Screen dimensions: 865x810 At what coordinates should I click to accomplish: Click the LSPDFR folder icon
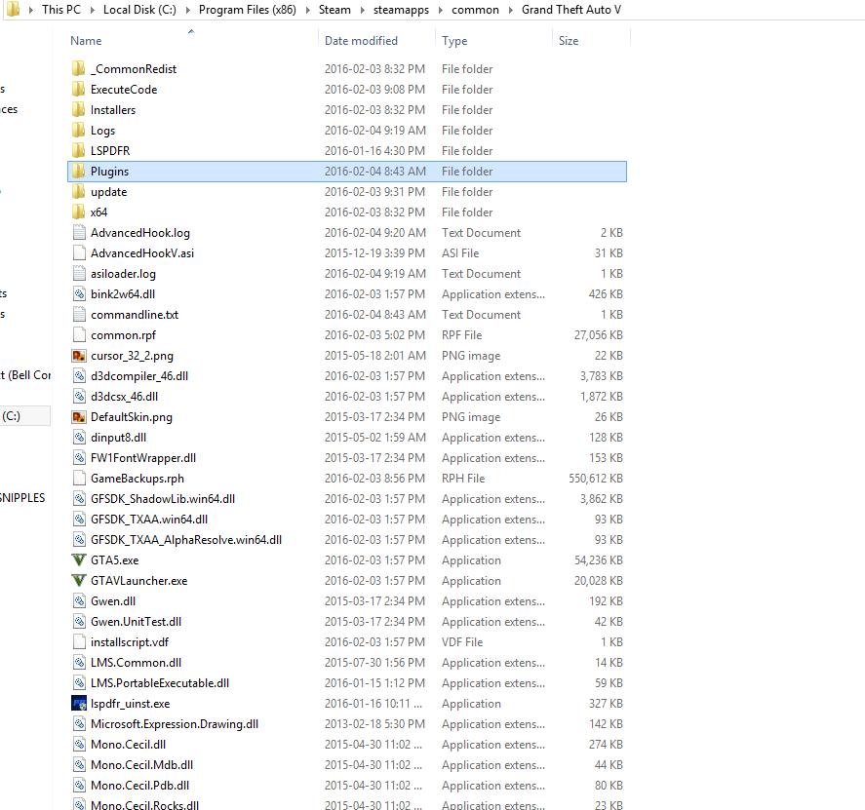click(x=78, y=150)
